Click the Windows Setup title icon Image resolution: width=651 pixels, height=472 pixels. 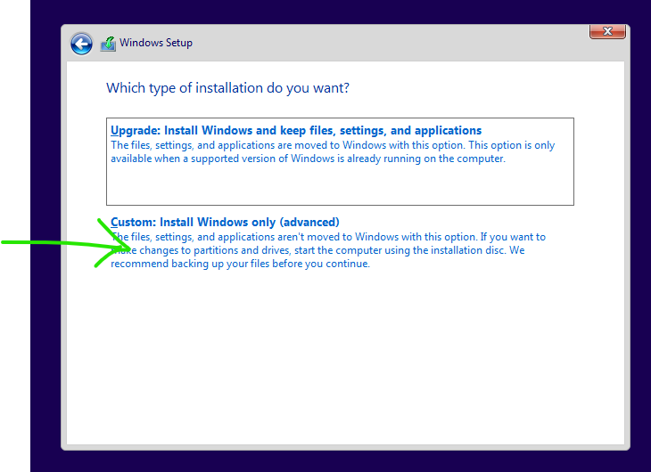coord(108,44)
